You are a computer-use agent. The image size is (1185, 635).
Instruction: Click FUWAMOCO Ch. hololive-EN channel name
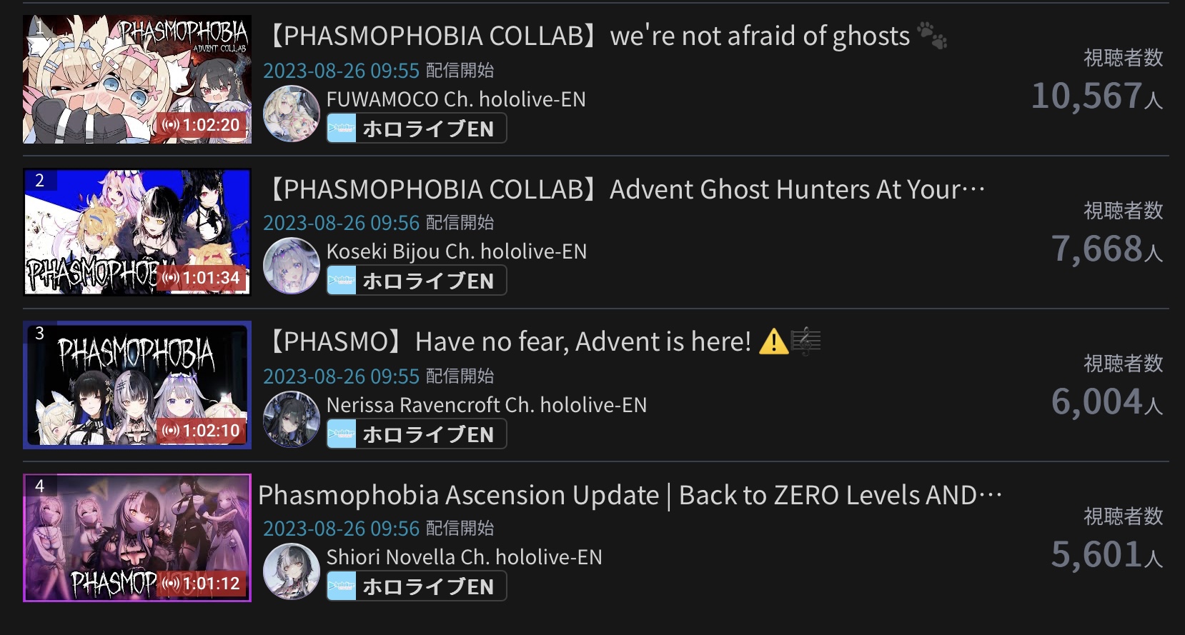tap(456, 99)
